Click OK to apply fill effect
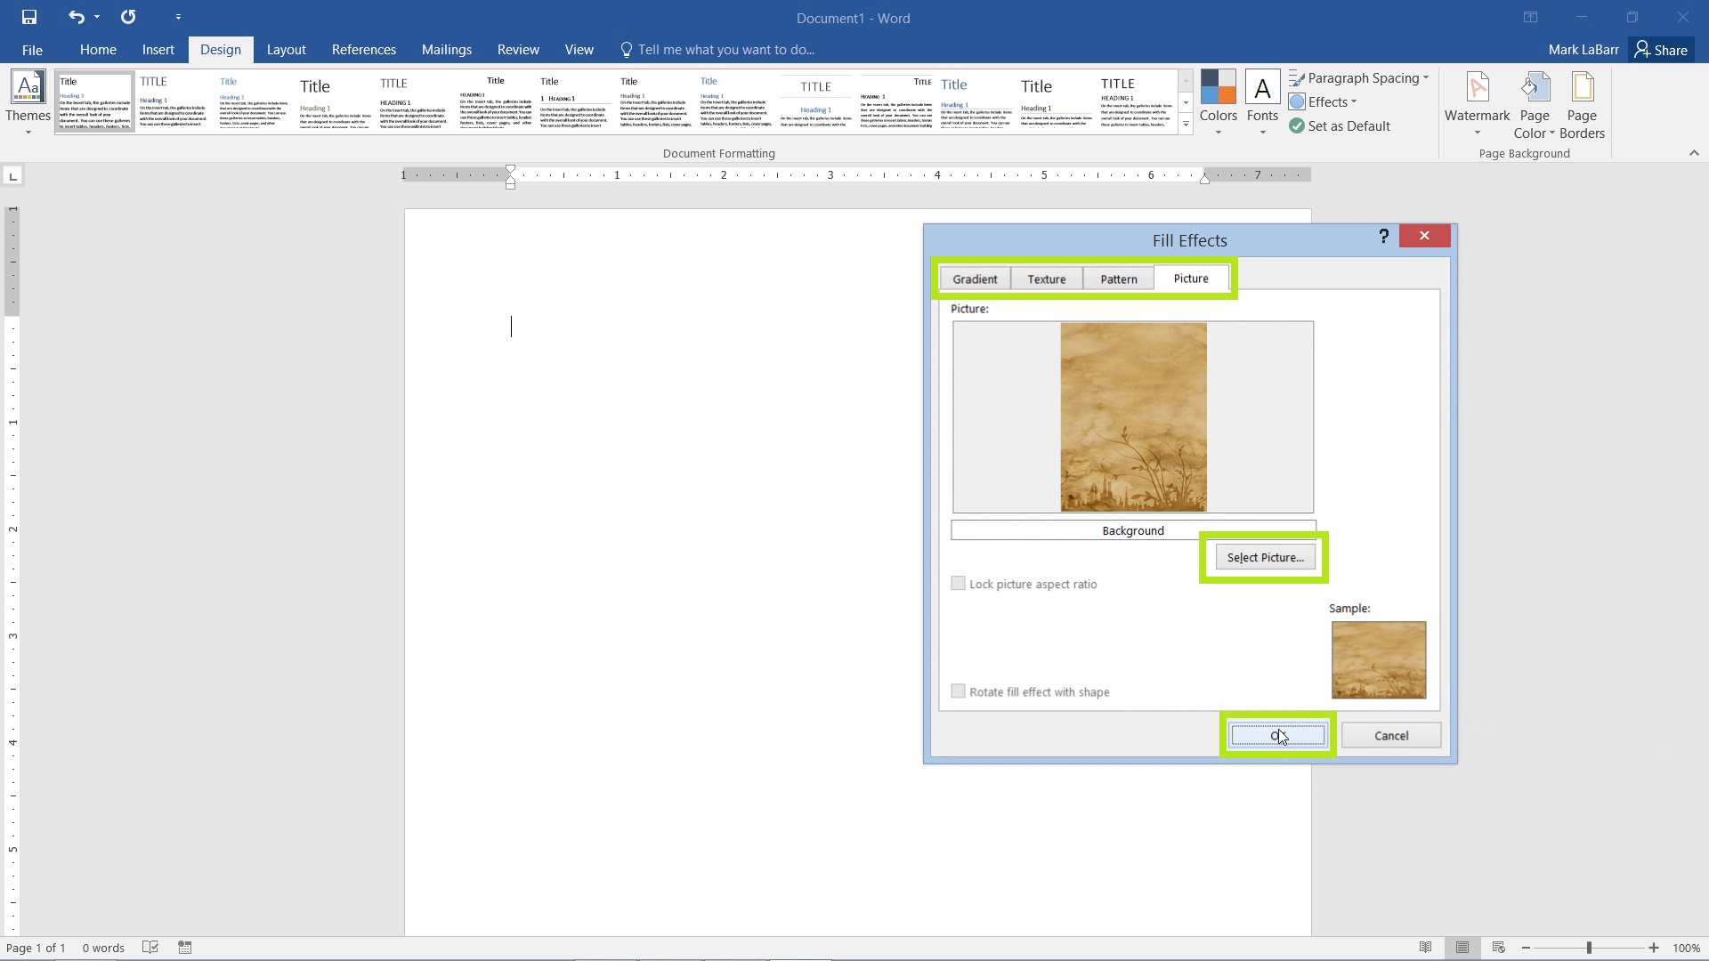 coord(1277,734)
